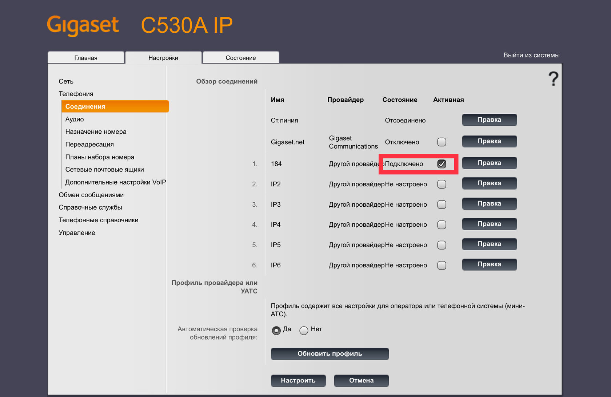Enable the IP2 connection checkbox

(x=442, y=184)
